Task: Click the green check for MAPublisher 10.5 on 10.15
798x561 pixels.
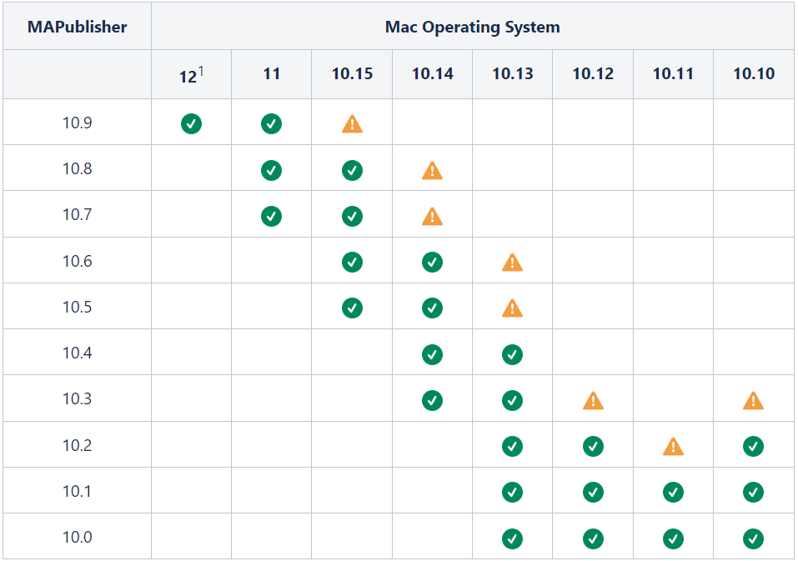Action: (352, 308)
